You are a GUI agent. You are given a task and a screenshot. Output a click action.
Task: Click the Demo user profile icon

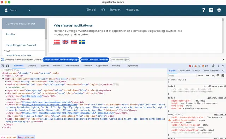(6, 10)
